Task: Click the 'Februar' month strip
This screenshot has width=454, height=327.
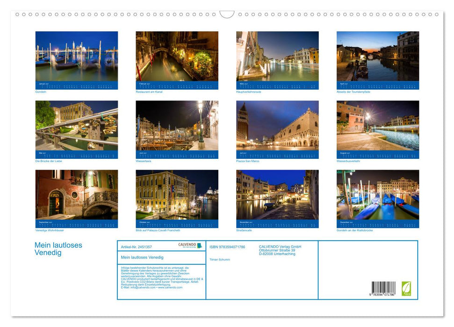Action: tap(177, 85)
